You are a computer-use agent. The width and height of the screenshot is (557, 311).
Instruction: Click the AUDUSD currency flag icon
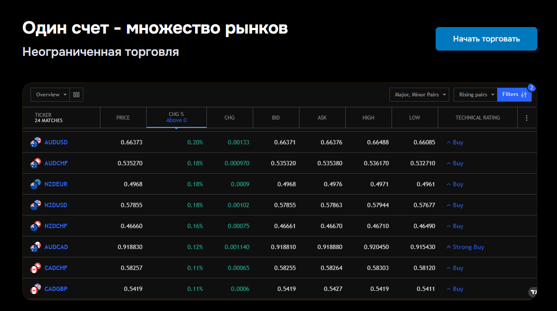pyautogui.click(x=35, y=142)
